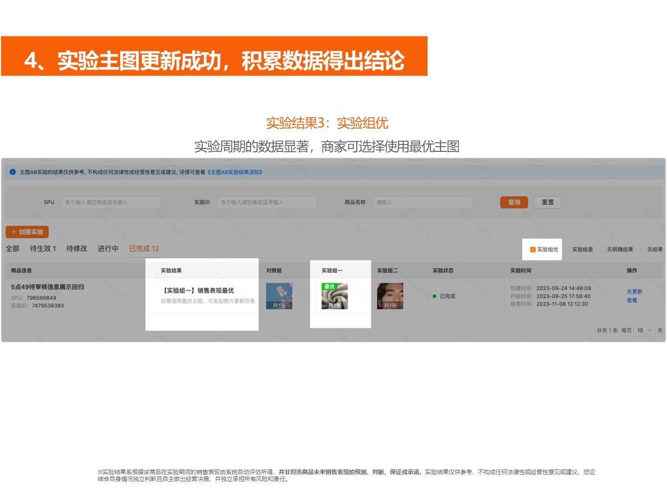Screen dimensions: 667x500
Task: Switch to the 全部 tab
Action: pos(13,249)
